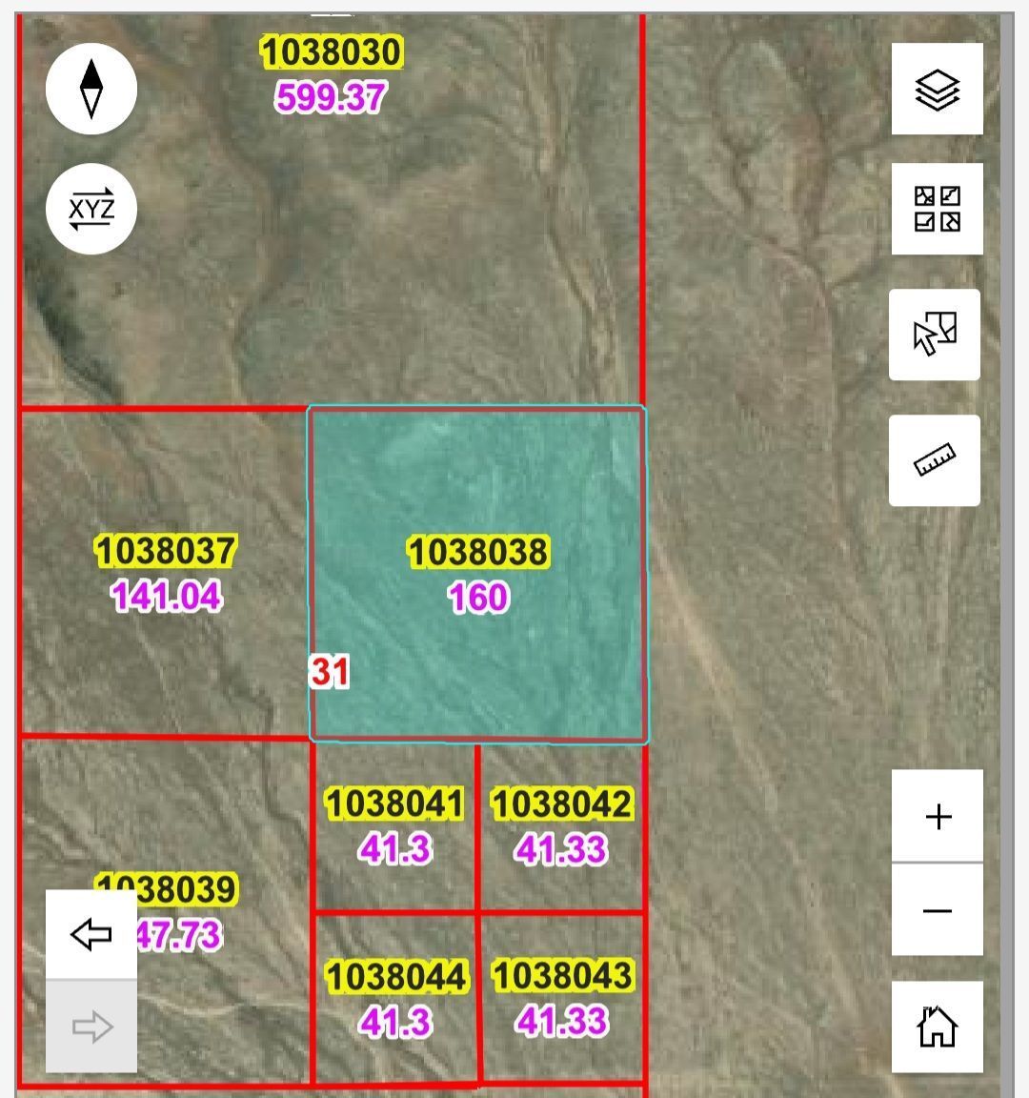This screenshot has width=1029, height=1098.
Task: Go to previous map extent arrow
Action: point(91,934)
